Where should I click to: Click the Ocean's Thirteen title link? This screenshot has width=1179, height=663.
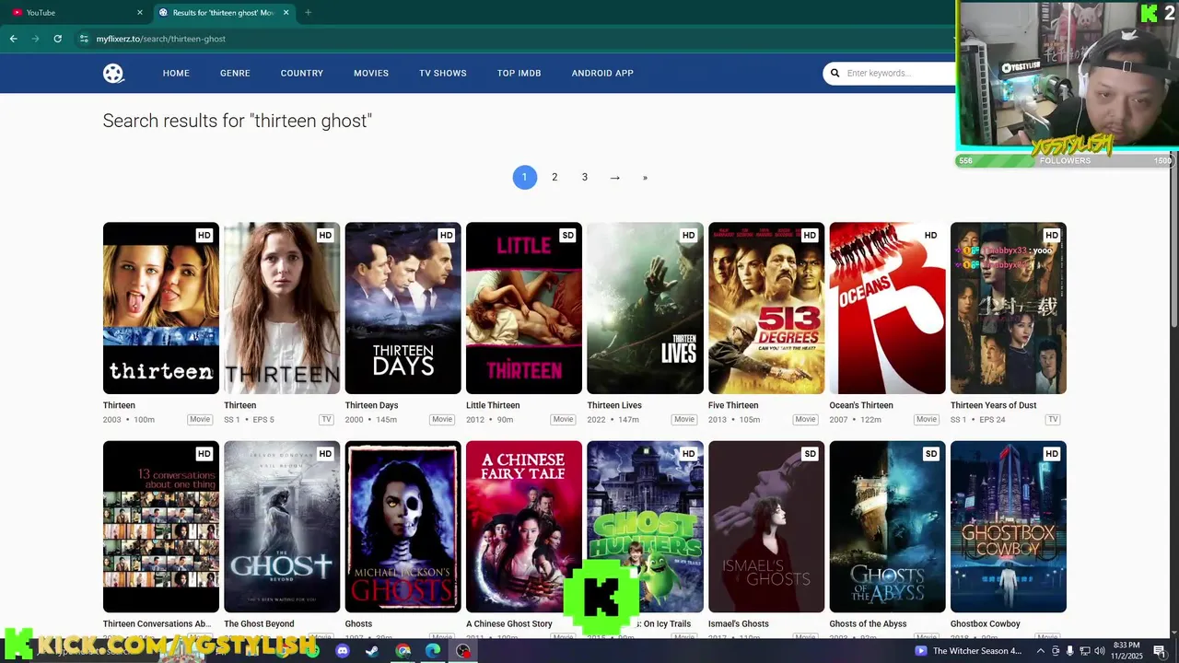tap(861, 405)
